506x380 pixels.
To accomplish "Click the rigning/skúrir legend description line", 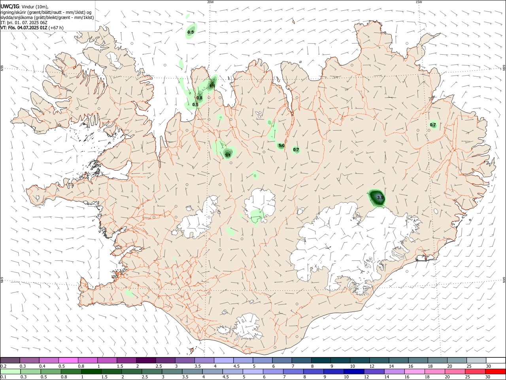I will pos(46,12).
